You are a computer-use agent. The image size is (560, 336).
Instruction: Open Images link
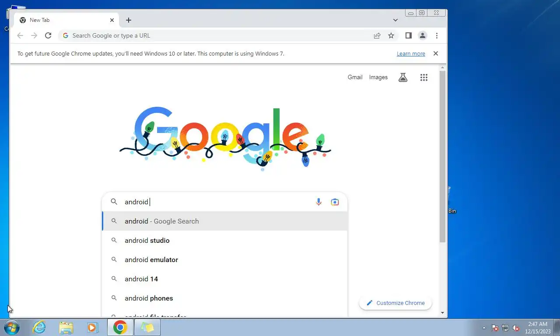[378, 77]
